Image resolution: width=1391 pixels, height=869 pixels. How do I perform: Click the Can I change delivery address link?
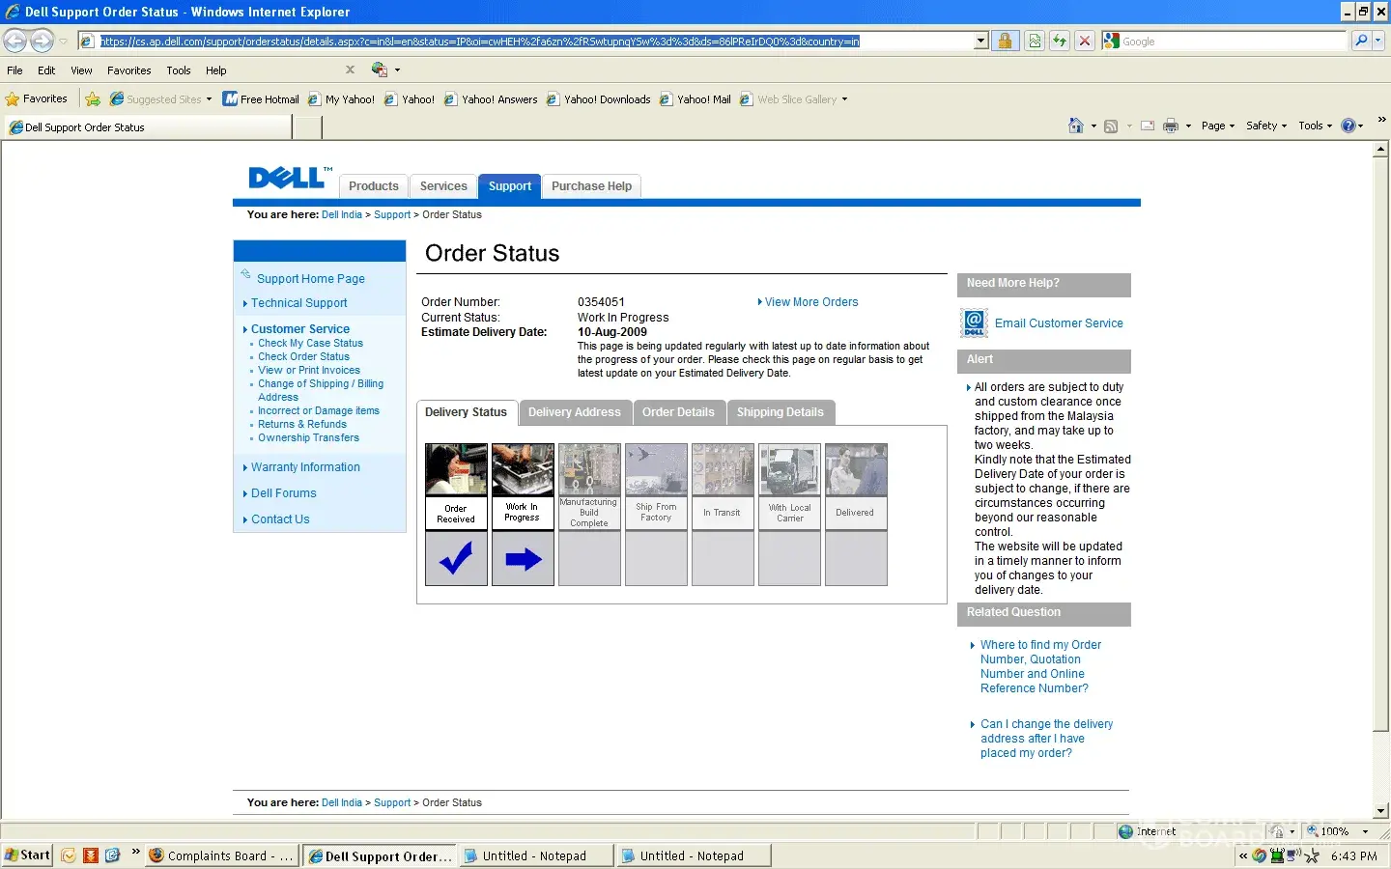(1046, 739)
